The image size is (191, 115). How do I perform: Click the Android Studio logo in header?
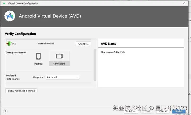10,16
